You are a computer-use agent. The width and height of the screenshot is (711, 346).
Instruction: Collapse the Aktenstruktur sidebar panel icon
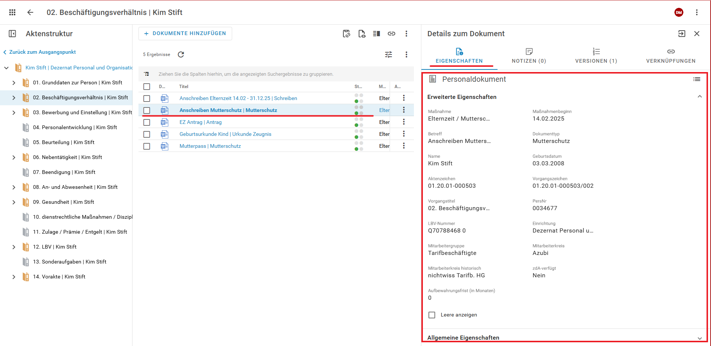[12, 34]
